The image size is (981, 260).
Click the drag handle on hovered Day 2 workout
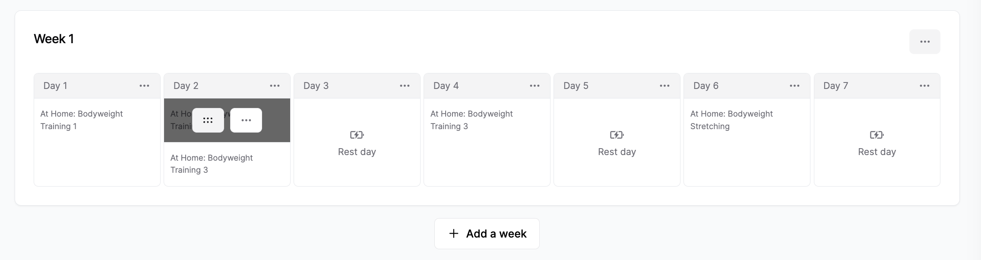point(208,120)
